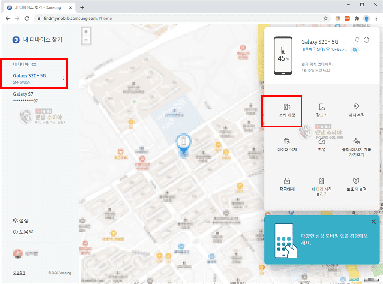Open Chrome profile avatar menu

point(366,18)
